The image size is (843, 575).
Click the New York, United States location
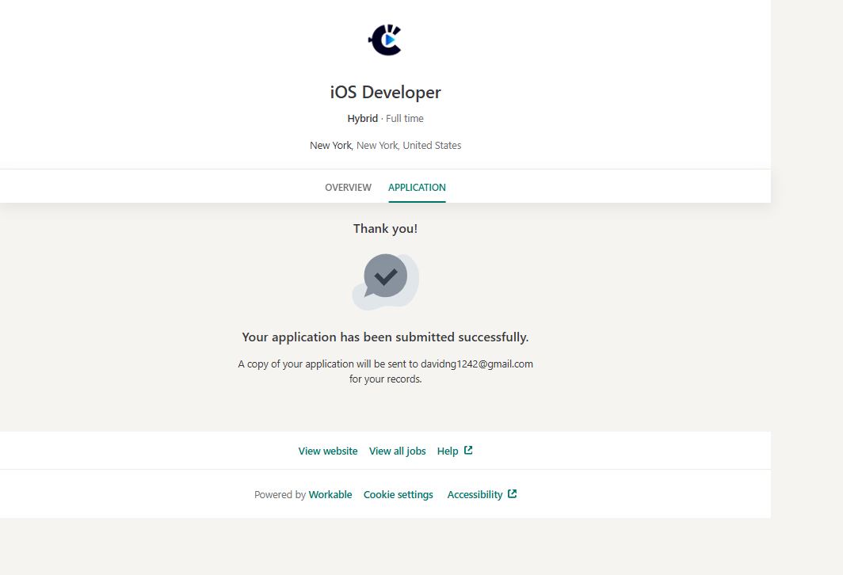click(x=385, y=146)
